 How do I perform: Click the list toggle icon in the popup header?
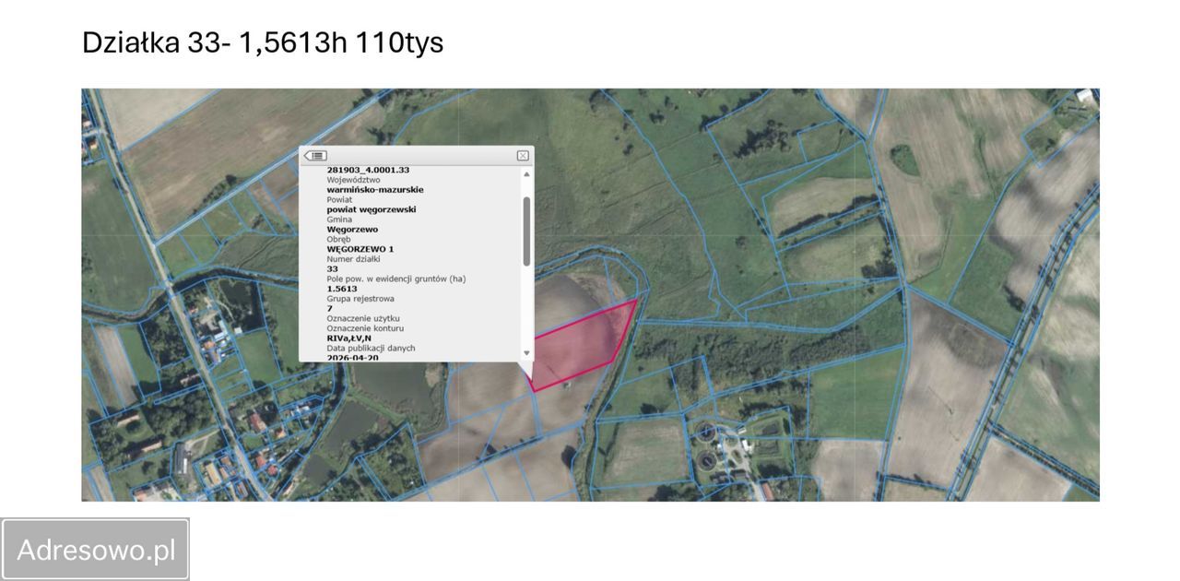pos(315,156)
